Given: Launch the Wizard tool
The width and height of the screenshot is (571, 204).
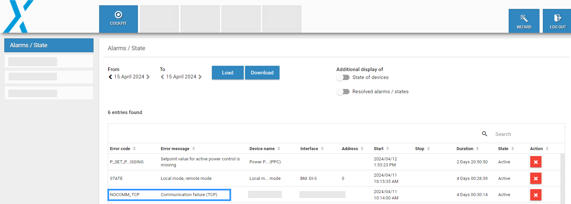Looking at the screenshot, I should (x=524, y=21).
